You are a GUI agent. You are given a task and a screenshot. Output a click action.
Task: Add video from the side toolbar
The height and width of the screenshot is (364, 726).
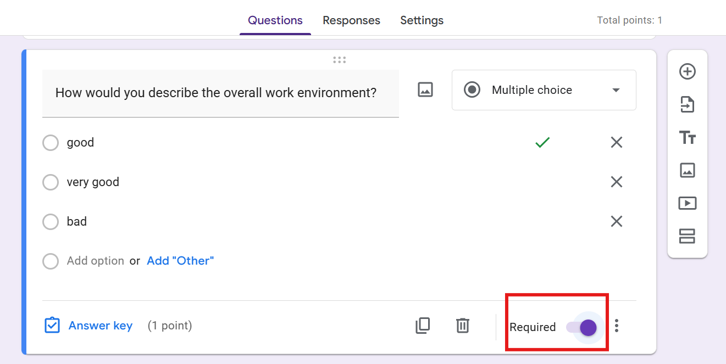coord(688,203)
